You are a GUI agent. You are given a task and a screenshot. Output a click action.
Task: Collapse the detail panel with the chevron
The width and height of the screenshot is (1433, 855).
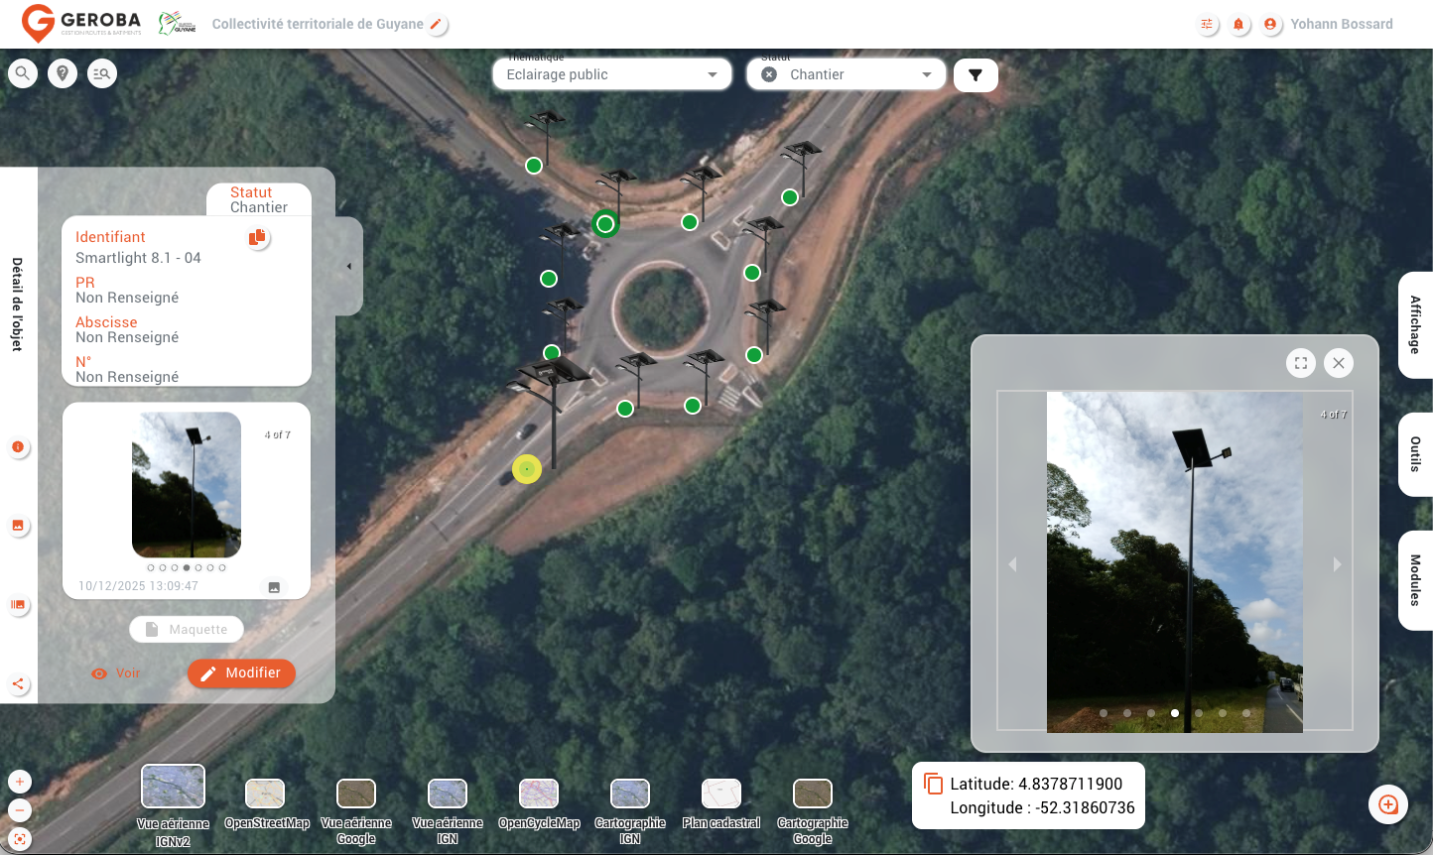tap(348, 266)
